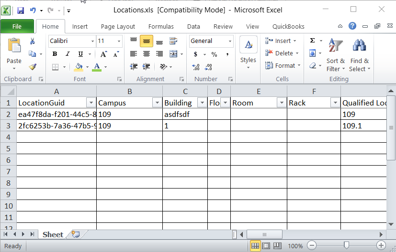
Task: Expand the Customize Quick Access Toolbar arrow
Action: tap(68, 10)
